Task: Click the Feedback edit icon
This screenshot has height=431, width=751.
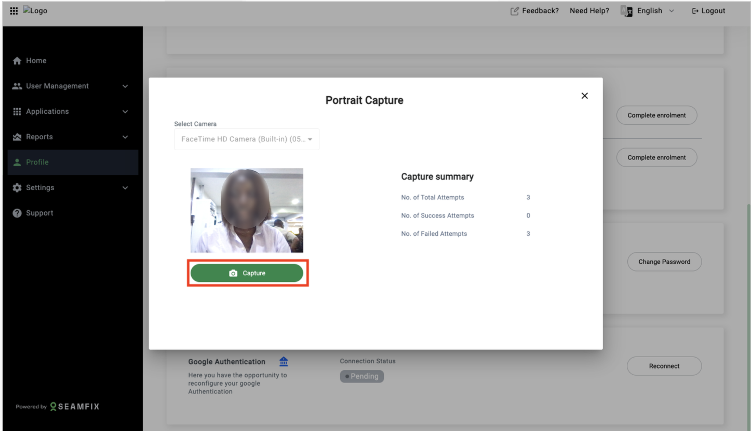Action: click(514, 11)
